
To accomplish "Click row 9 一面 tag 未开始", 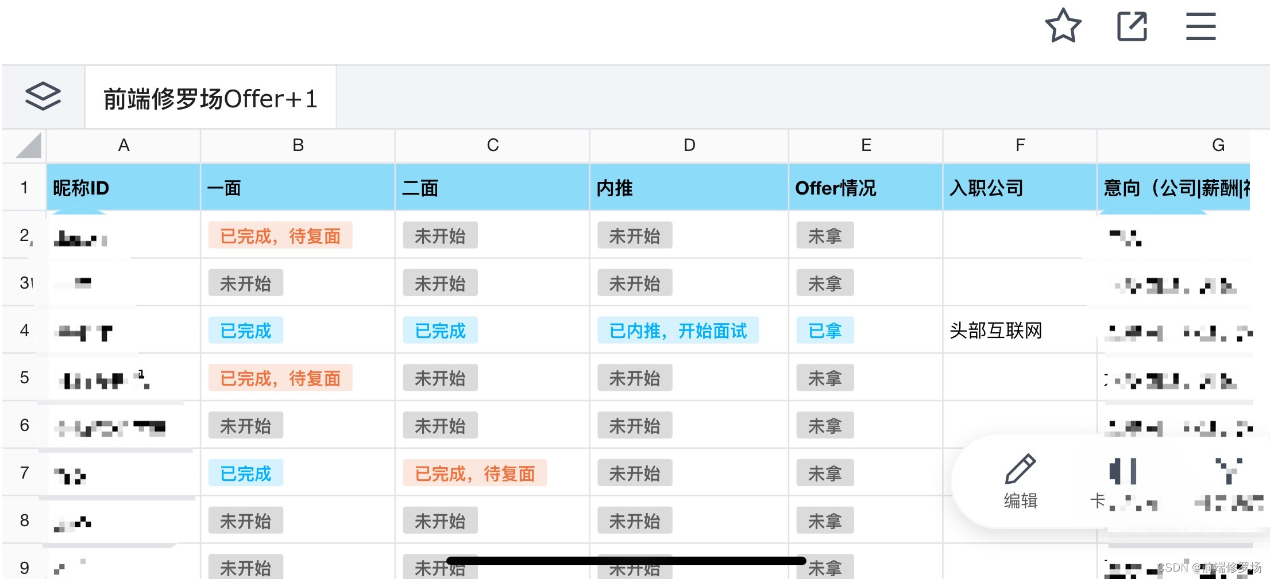I will point(245,567).
